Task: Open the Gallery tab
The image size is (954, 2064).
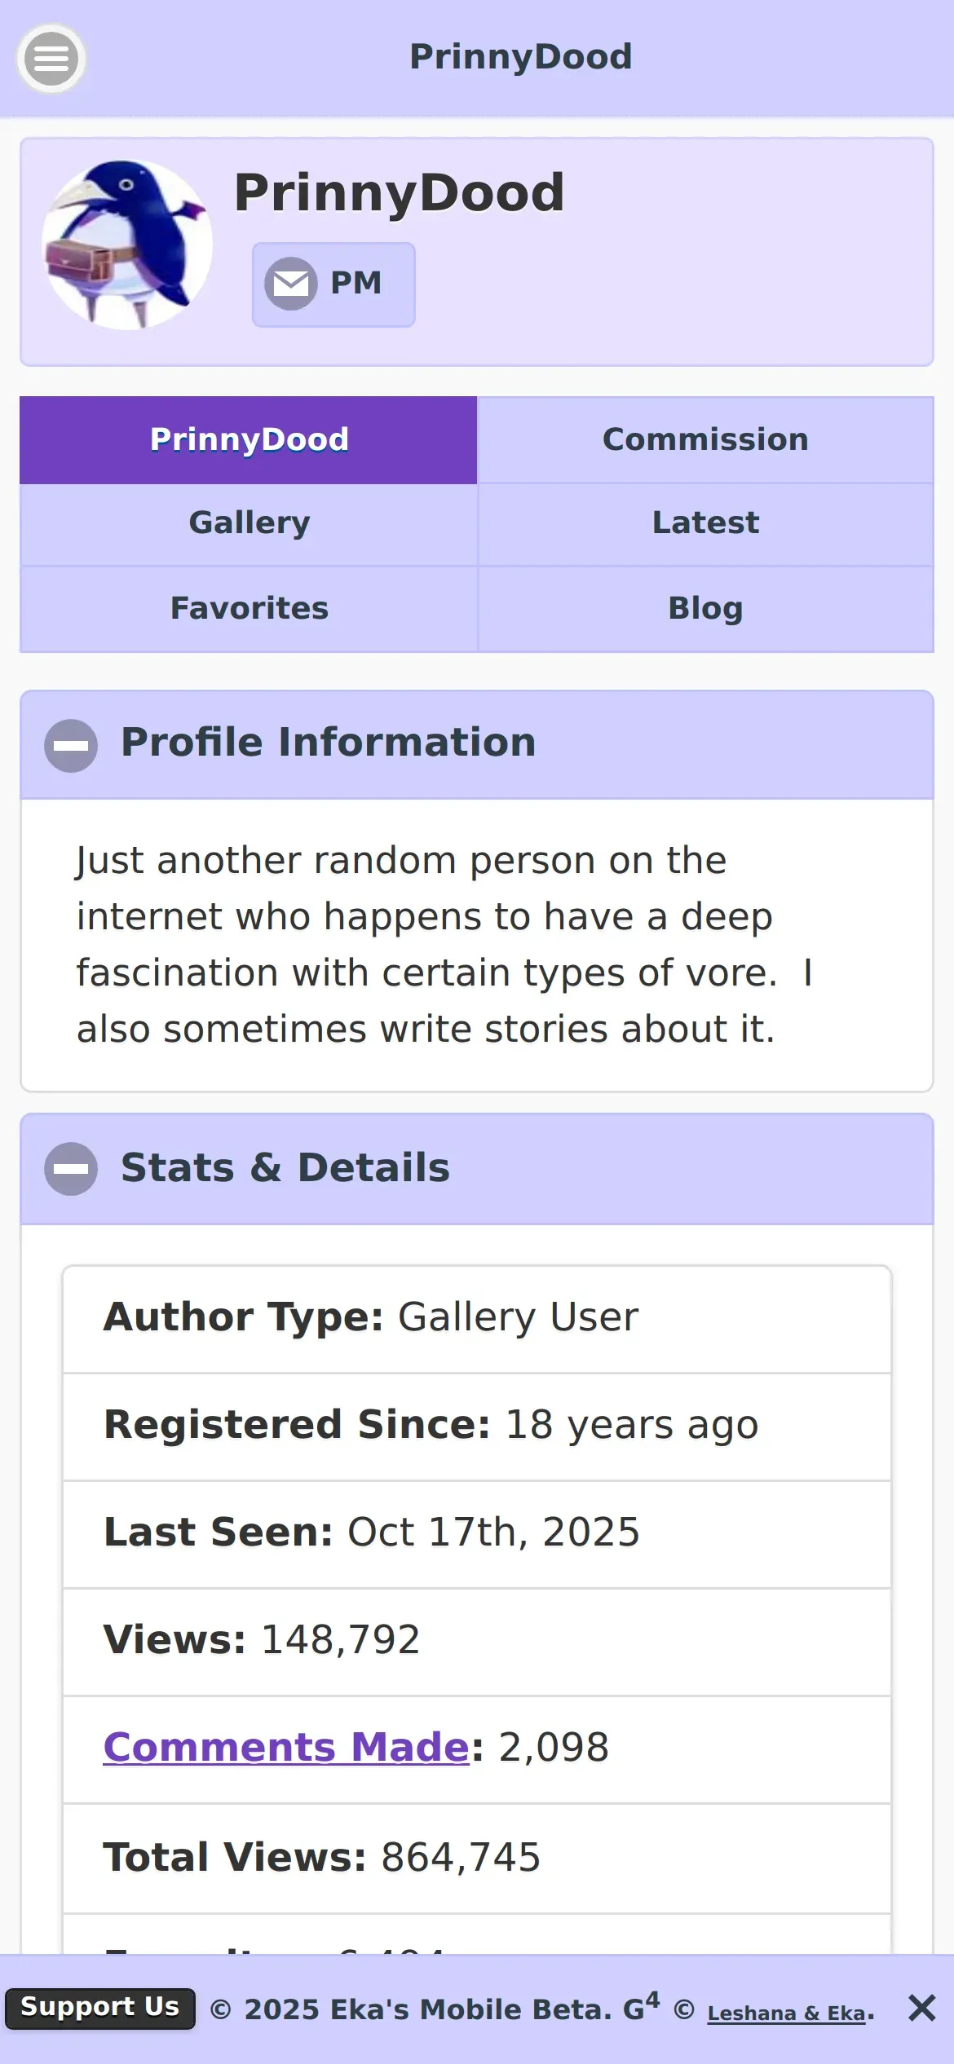Action: click(x=249, y=523)
